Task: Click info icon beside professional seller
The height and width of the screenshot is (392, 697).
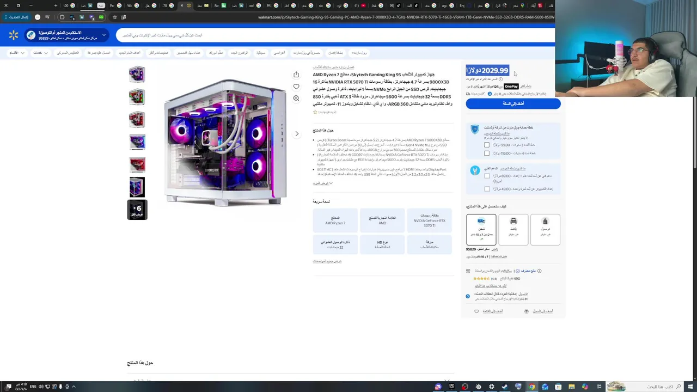Action: 540,271
